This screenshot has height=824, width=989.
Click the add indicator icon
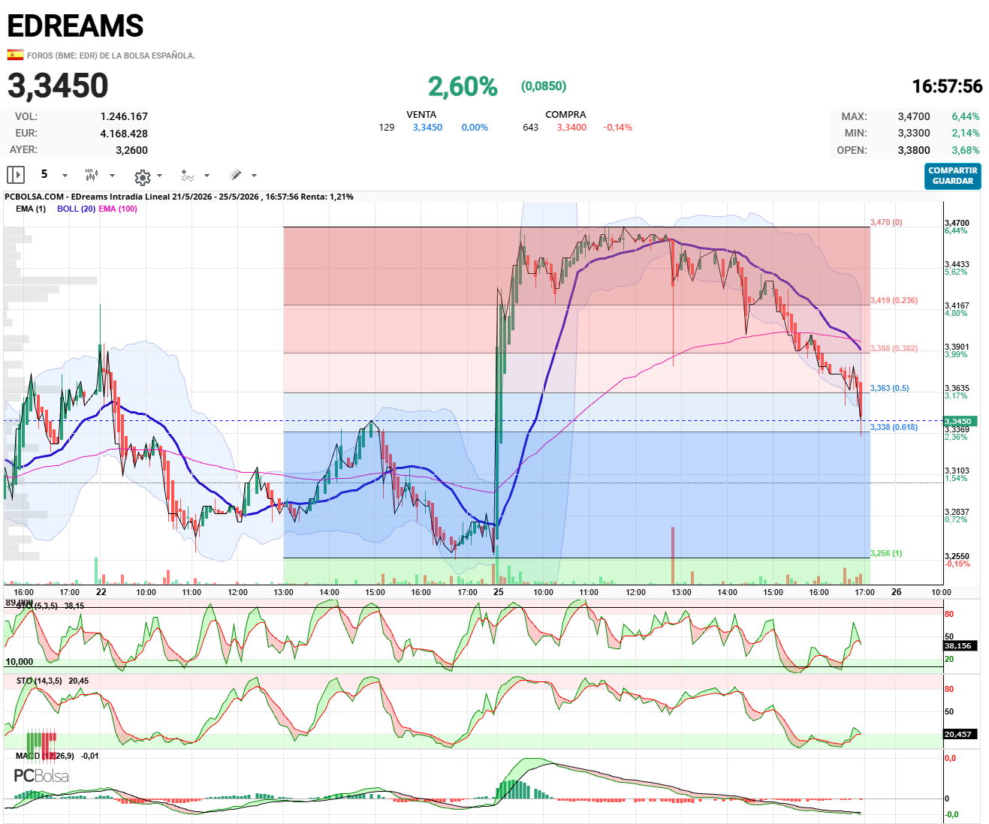click(188, 175)
